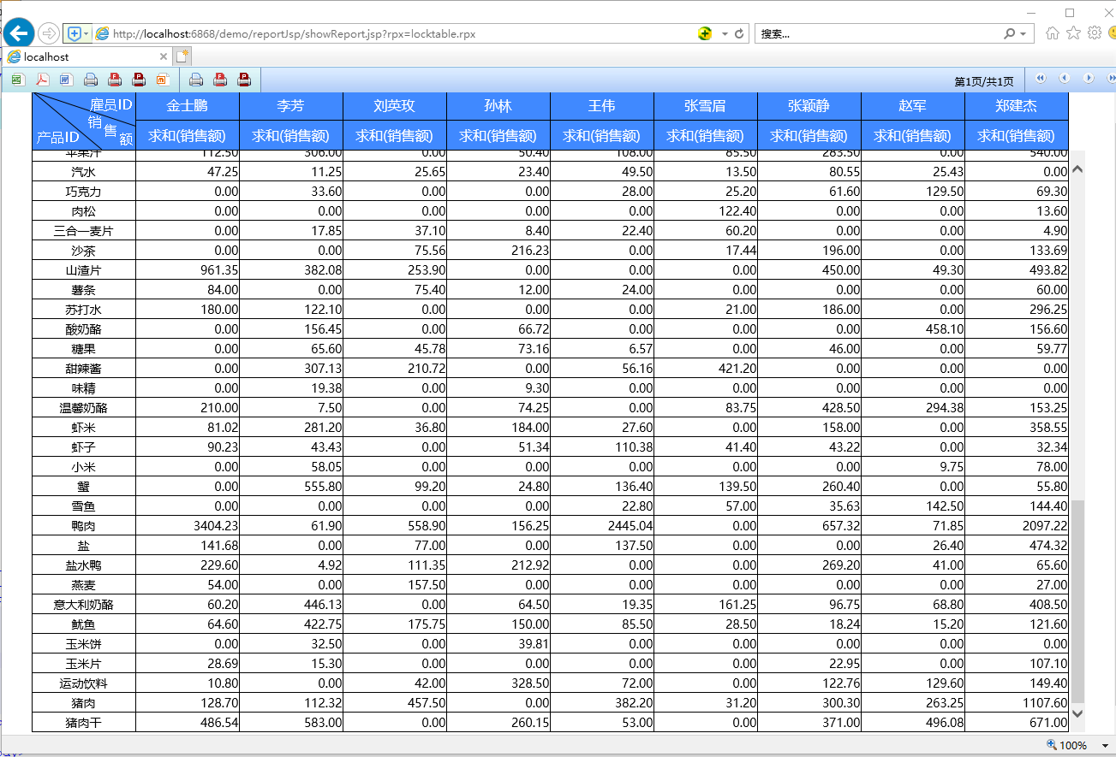Click the leftmost printer icon in report toolbar
Screen dimensions: 1116x757
[x=90, y=80]
